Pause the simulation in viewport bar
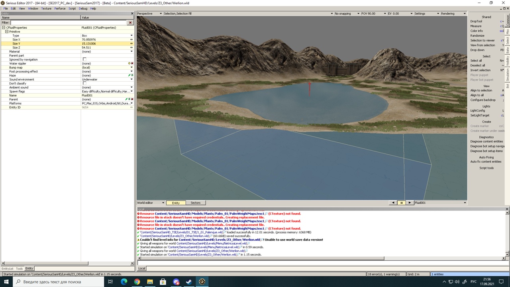This screenshot has width=510, height=287. (x=401, y=203)
